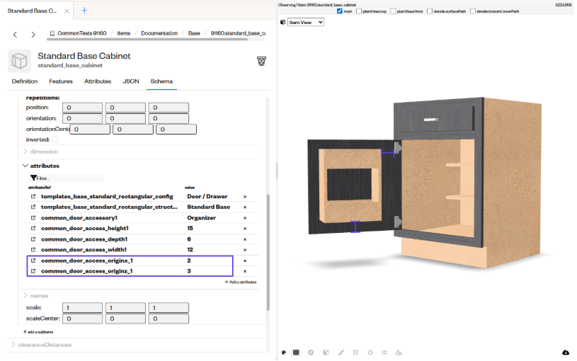
Task: Toggle the inverted checkbox
Action: coord(55,139)
